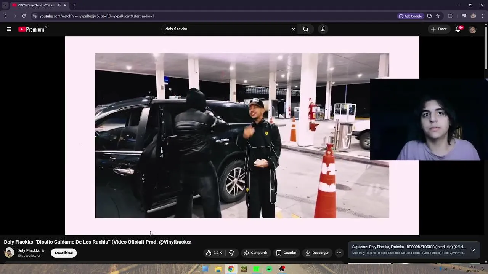Click the magnifier search button
488x274 pixels.
(x=306, y=29)
